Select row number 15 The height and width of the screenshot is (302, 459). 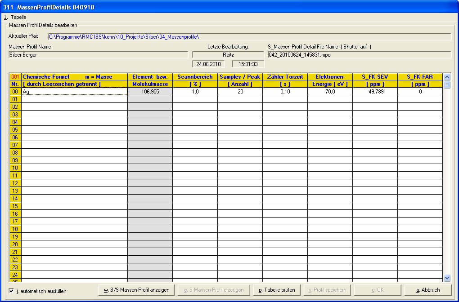(15, 206)
